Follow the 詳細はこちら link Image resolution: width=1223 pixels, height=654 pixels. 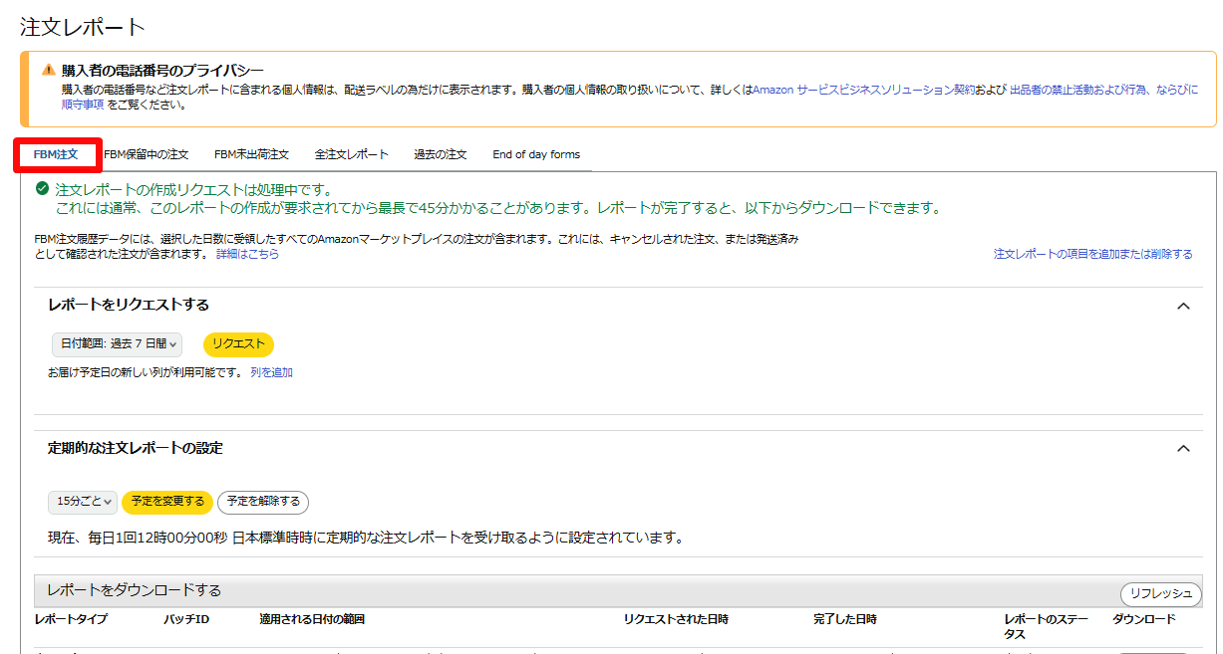pos(247,254)
